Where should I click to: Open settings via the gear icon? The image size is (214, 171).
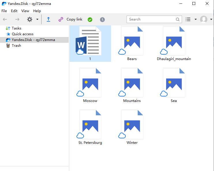pyautogui.click(x=30, y=19)
